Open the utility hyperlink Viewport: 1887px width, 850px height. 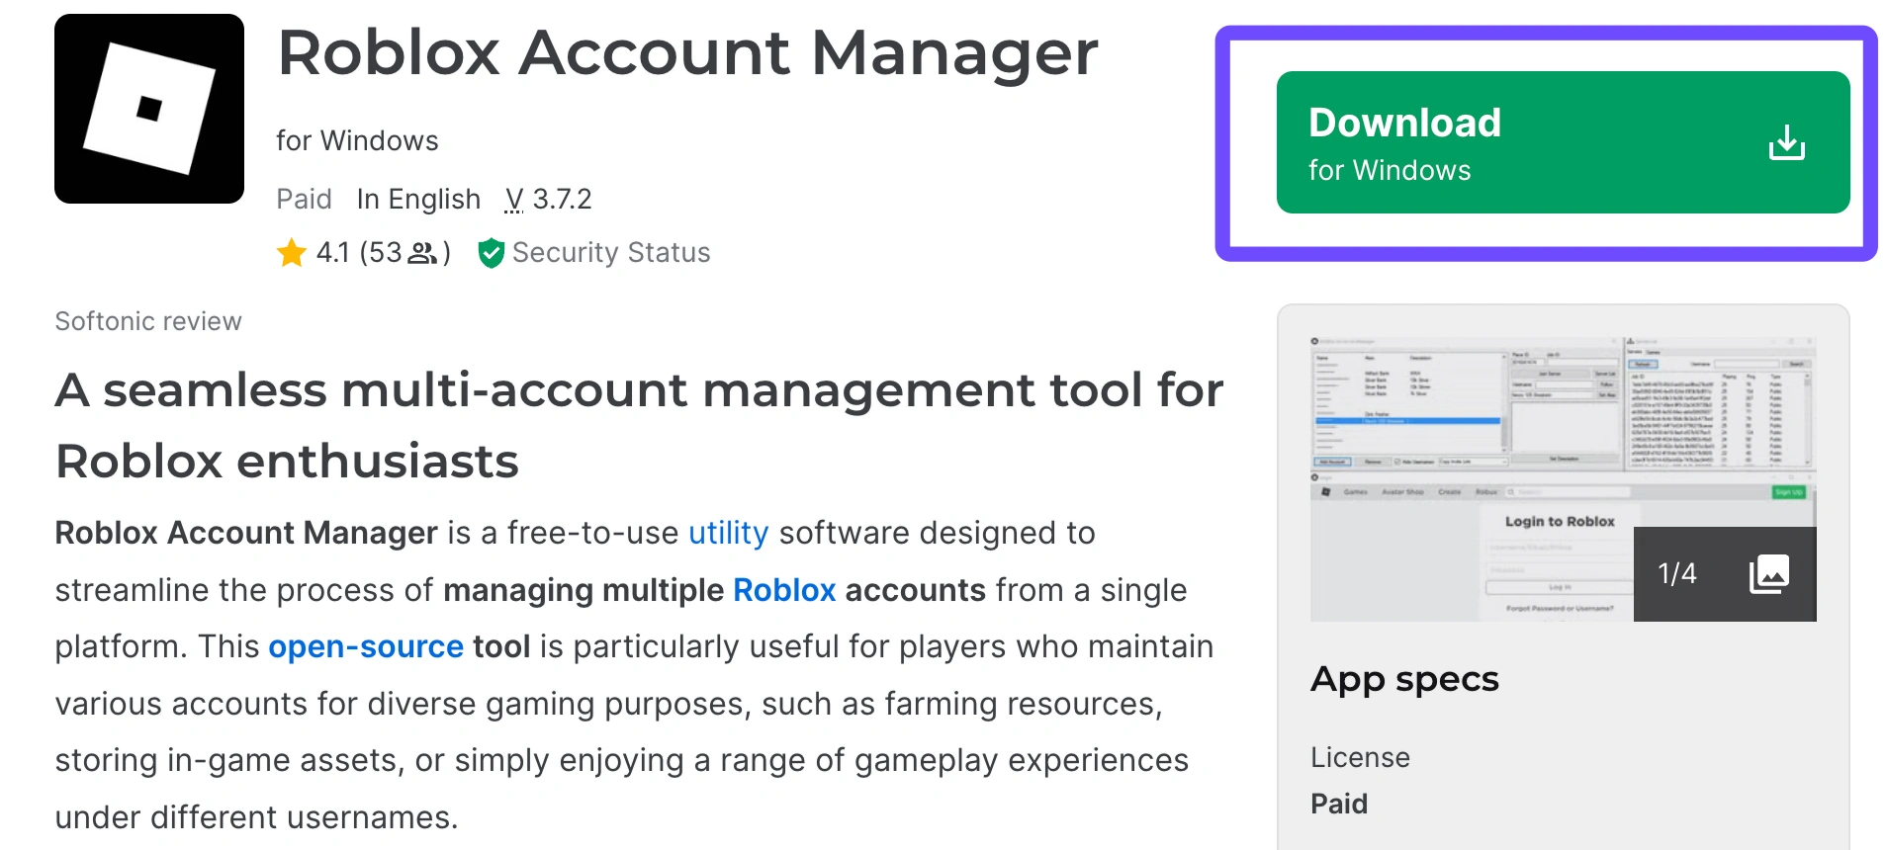(x=728, y=533)
